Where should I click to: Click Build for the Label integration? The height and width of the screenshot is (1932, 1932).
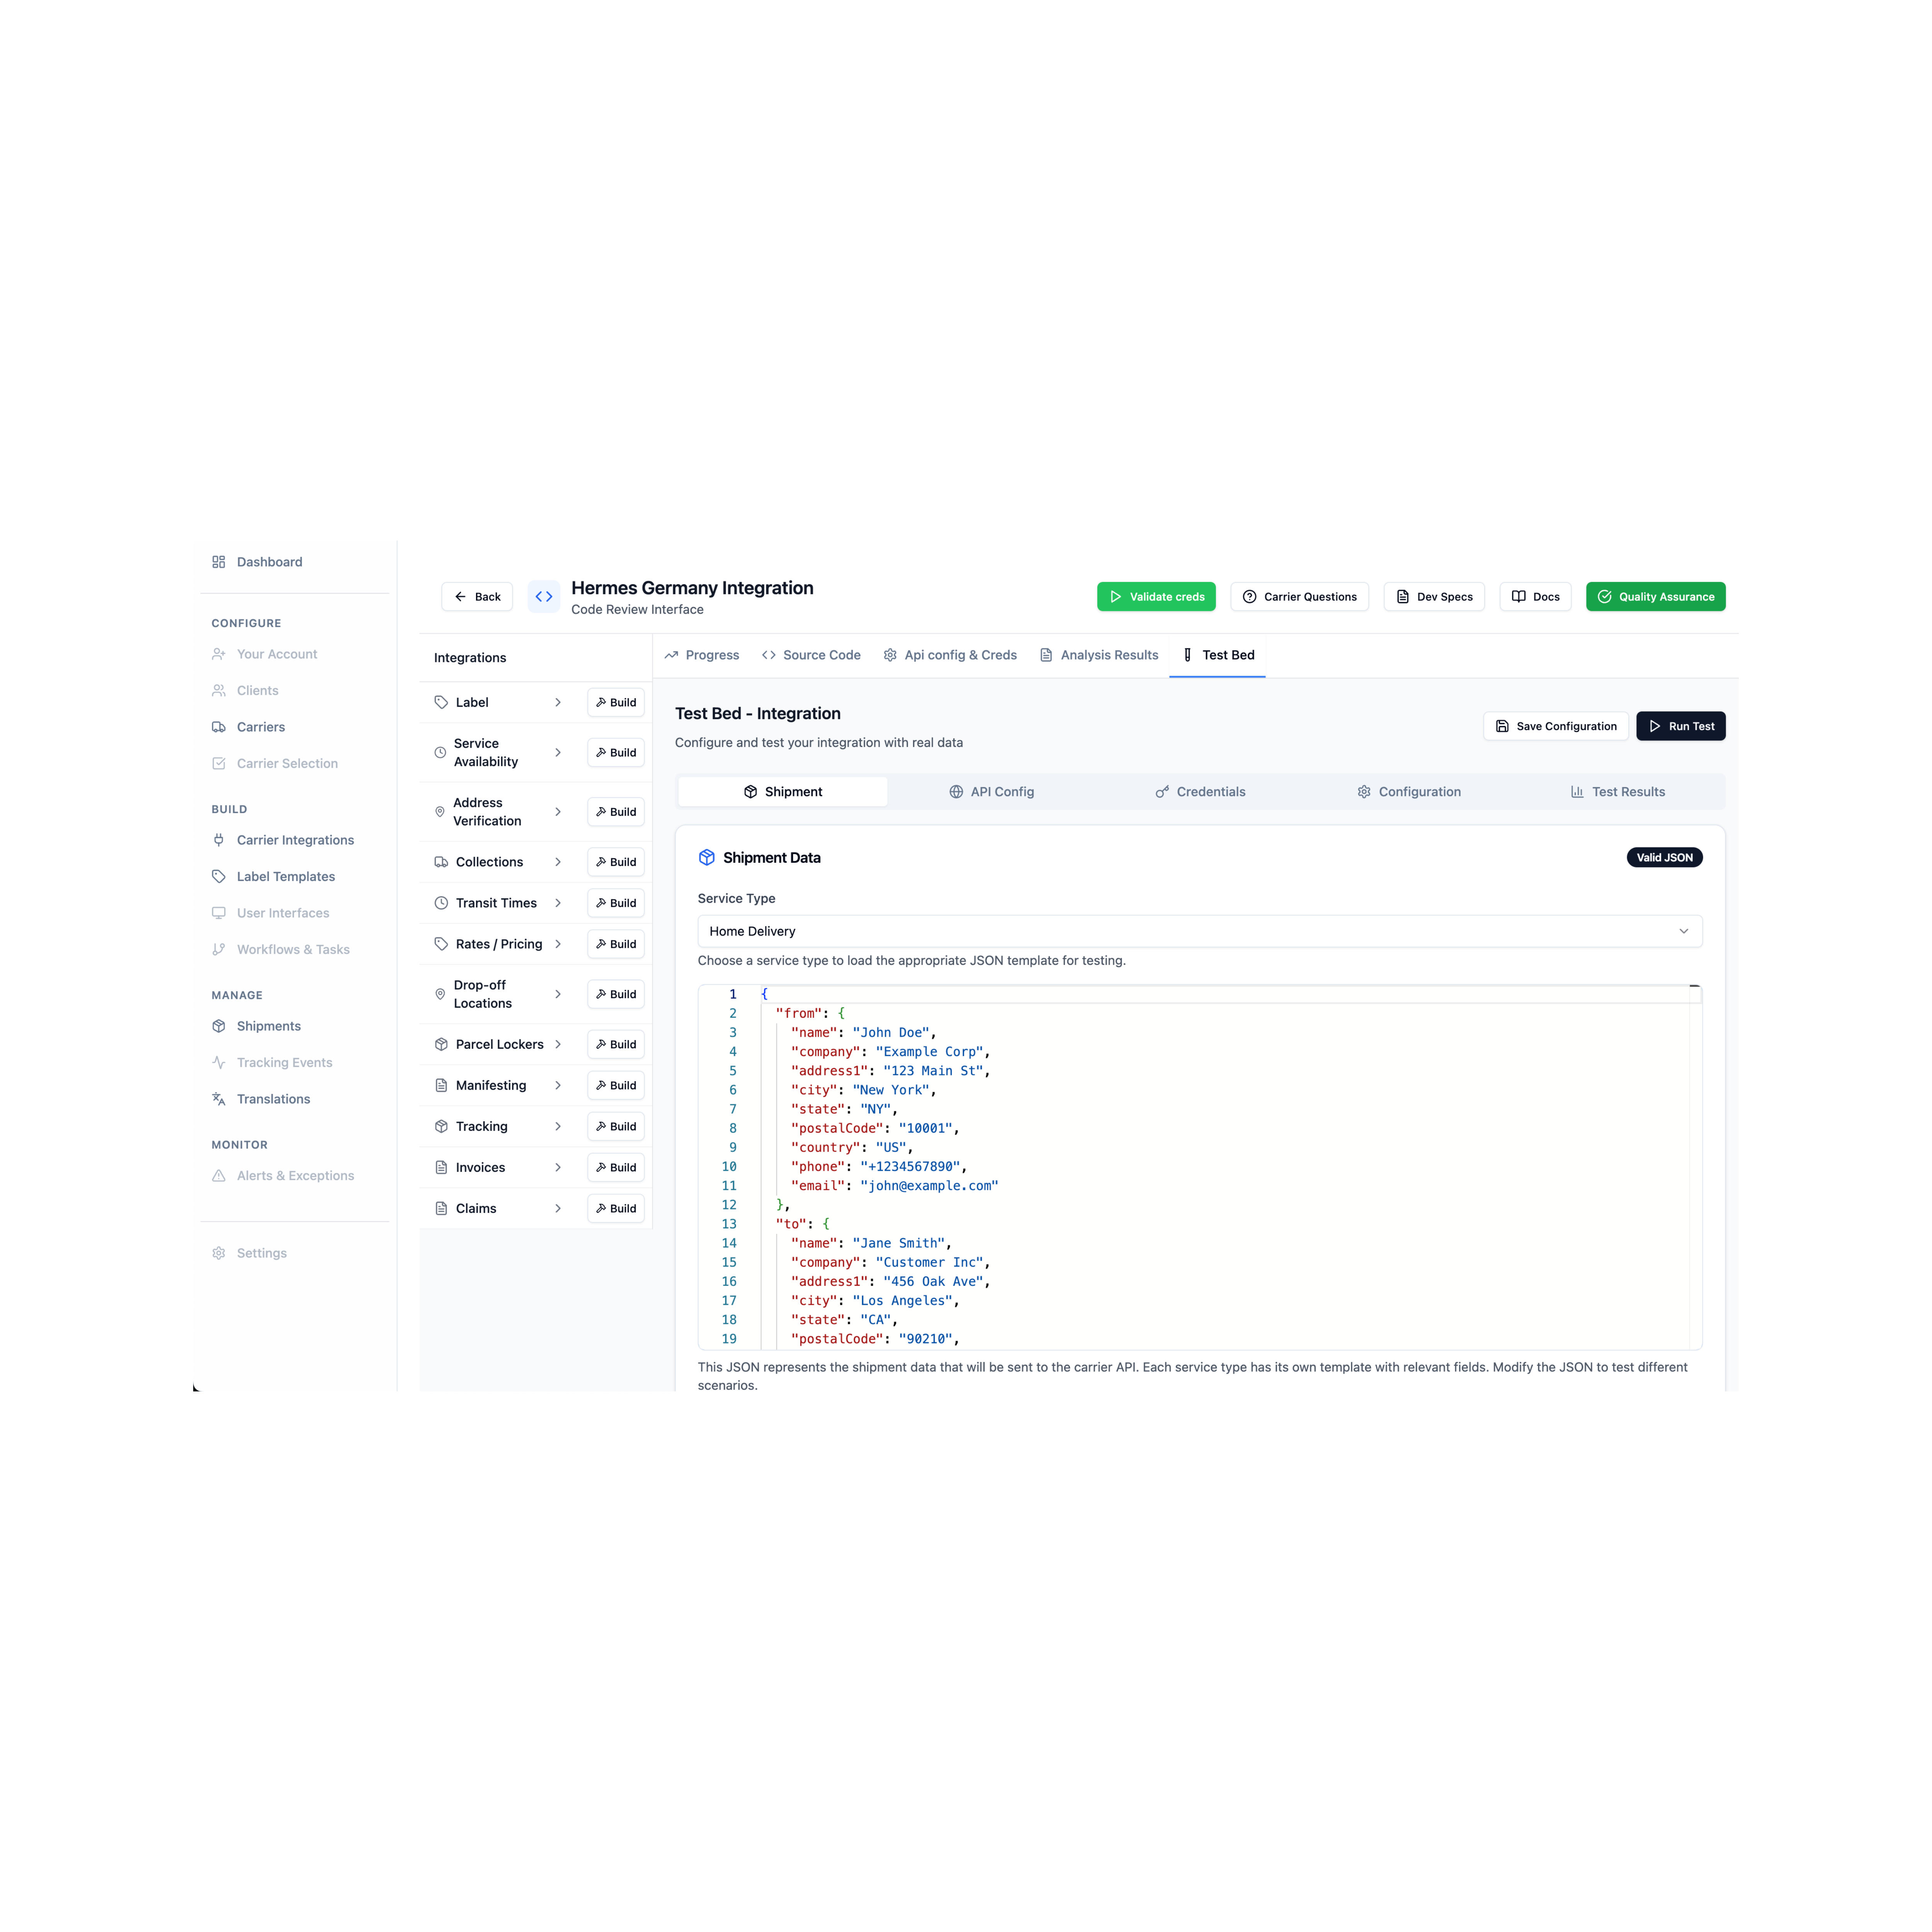click(x=616, y=703)
